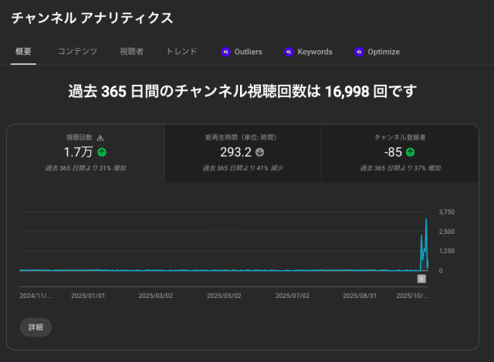Click the purple Optimize extension icon
Viewport: 494px width, 362px height.
click(359, 52)
